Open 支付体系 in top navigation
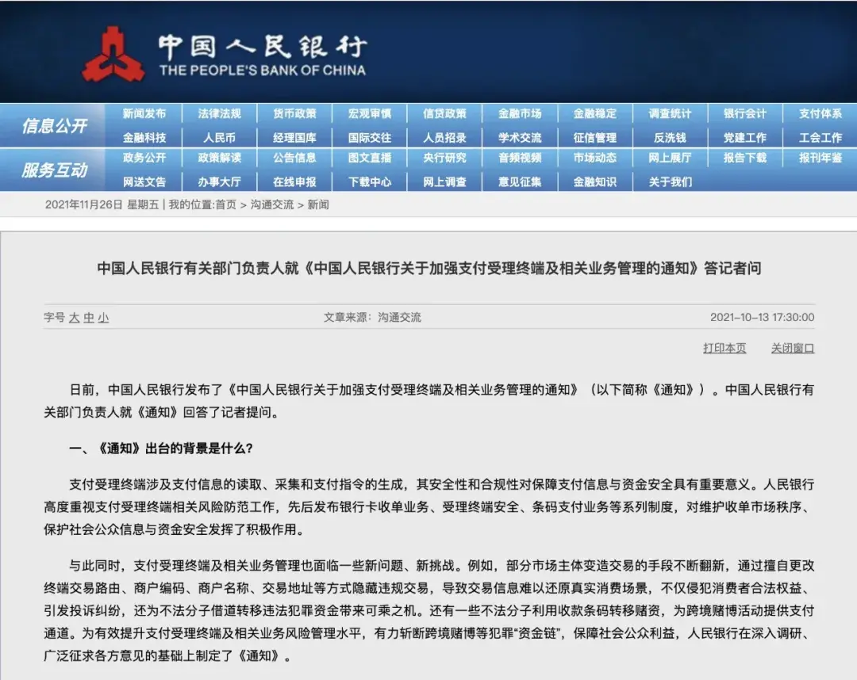857x680 pixels. pyautogui.click(x=820, y=113)
